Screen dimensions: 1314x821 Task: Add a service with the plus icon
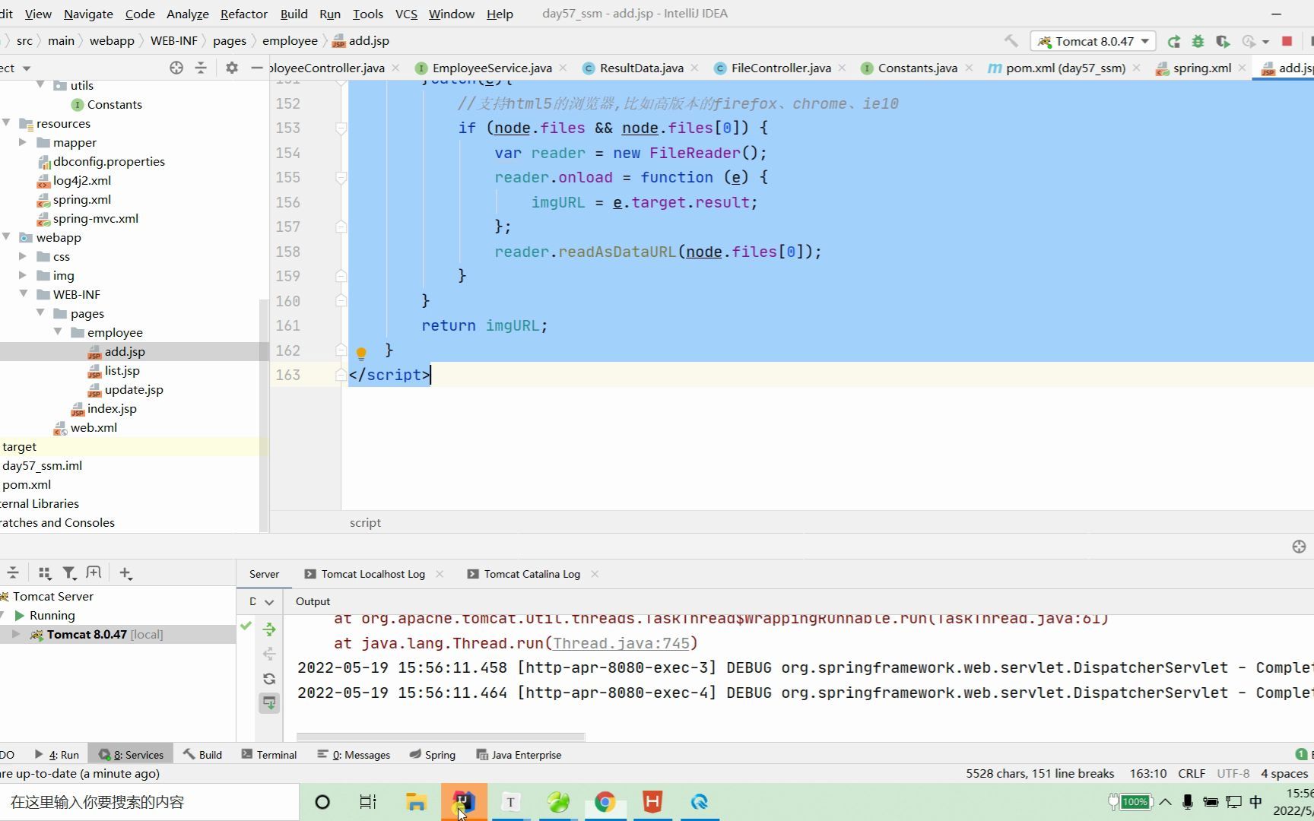125,573
